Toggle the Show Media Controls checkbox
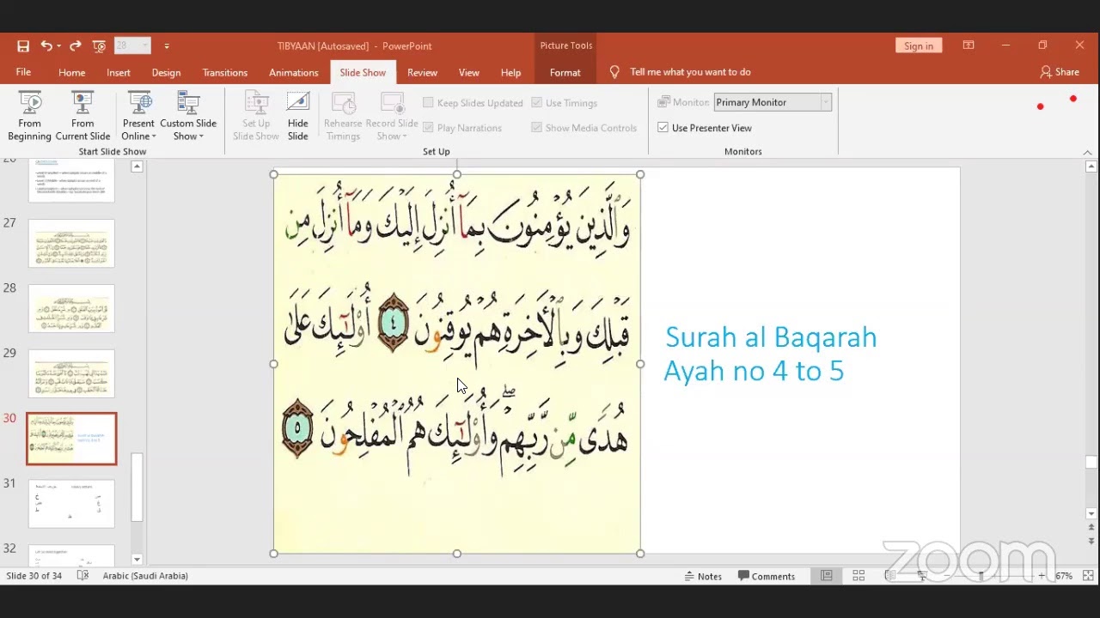Image resolution: width=1100 pixels, height=618 pixels. coord(536,128)
